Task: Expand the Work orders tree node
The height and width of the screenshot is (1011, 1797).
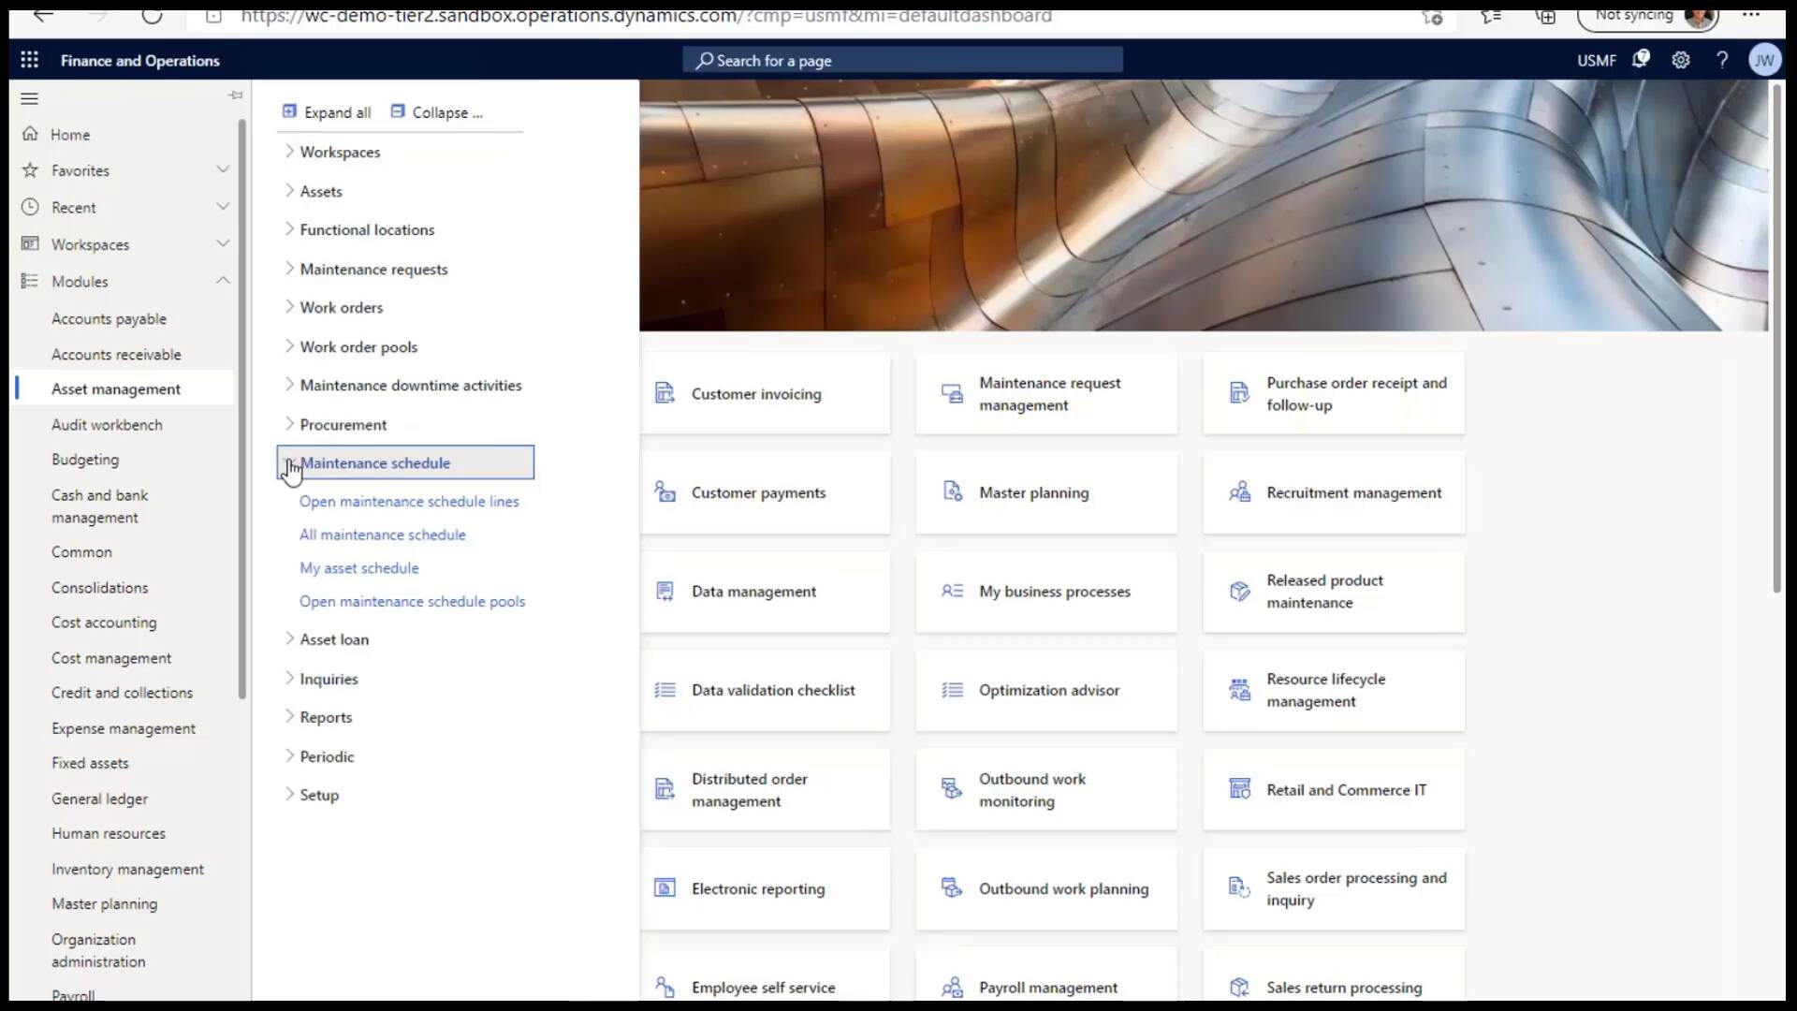Action: (288, 307)
